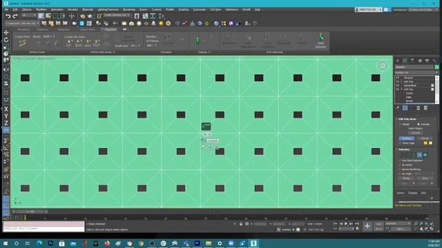Click the Settings button in Edit Poly Mode
Viewport: 442px width, 248px height.
[x=407, y=138]
